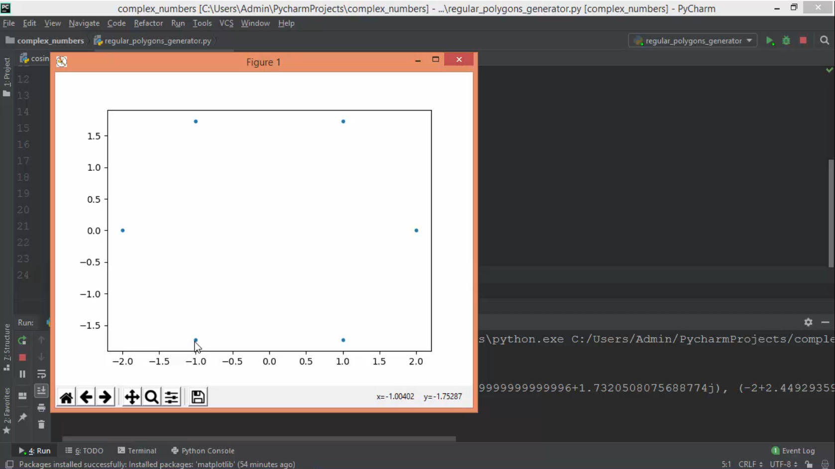This screenshot has width=835, height=469.
Task: Click the Debug bug icon
Action: point(786,41)
